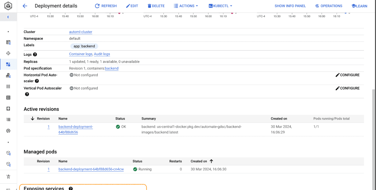Click the Refresh button
Screen dimensions: 376x190
pyautogui.click(x=106, y=6)
